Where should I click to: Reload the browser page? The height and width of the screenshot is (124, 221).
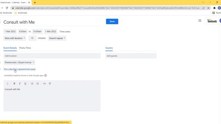7,8
